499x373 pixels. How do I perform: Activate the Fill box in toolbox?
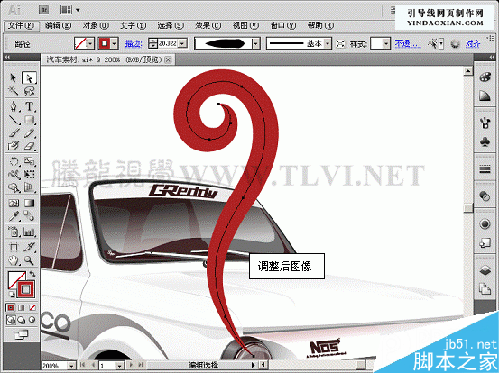pyautogui.click(x=14, y=278)
